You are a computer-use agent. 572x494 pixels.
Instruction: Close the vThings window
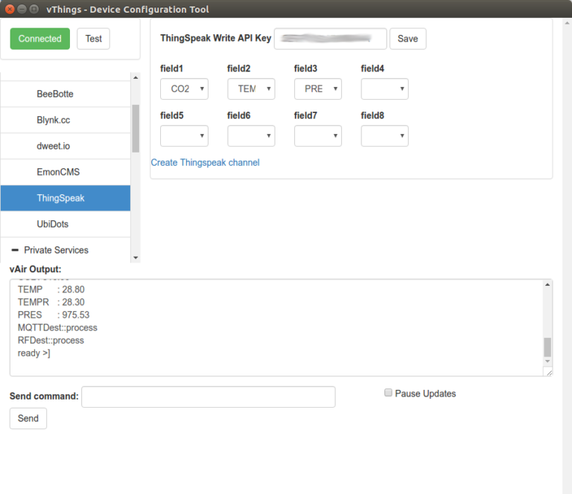pyautogui.click(x=10, y=9)
